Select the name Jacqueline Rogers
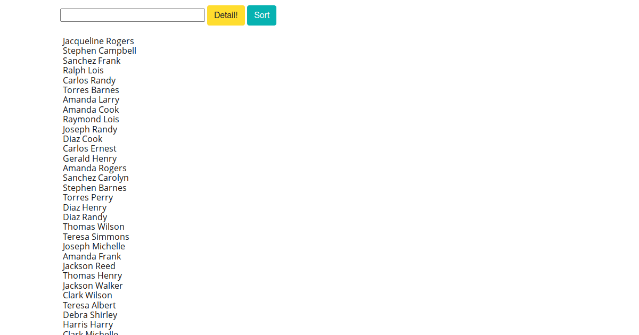 (x=99, y=41)
